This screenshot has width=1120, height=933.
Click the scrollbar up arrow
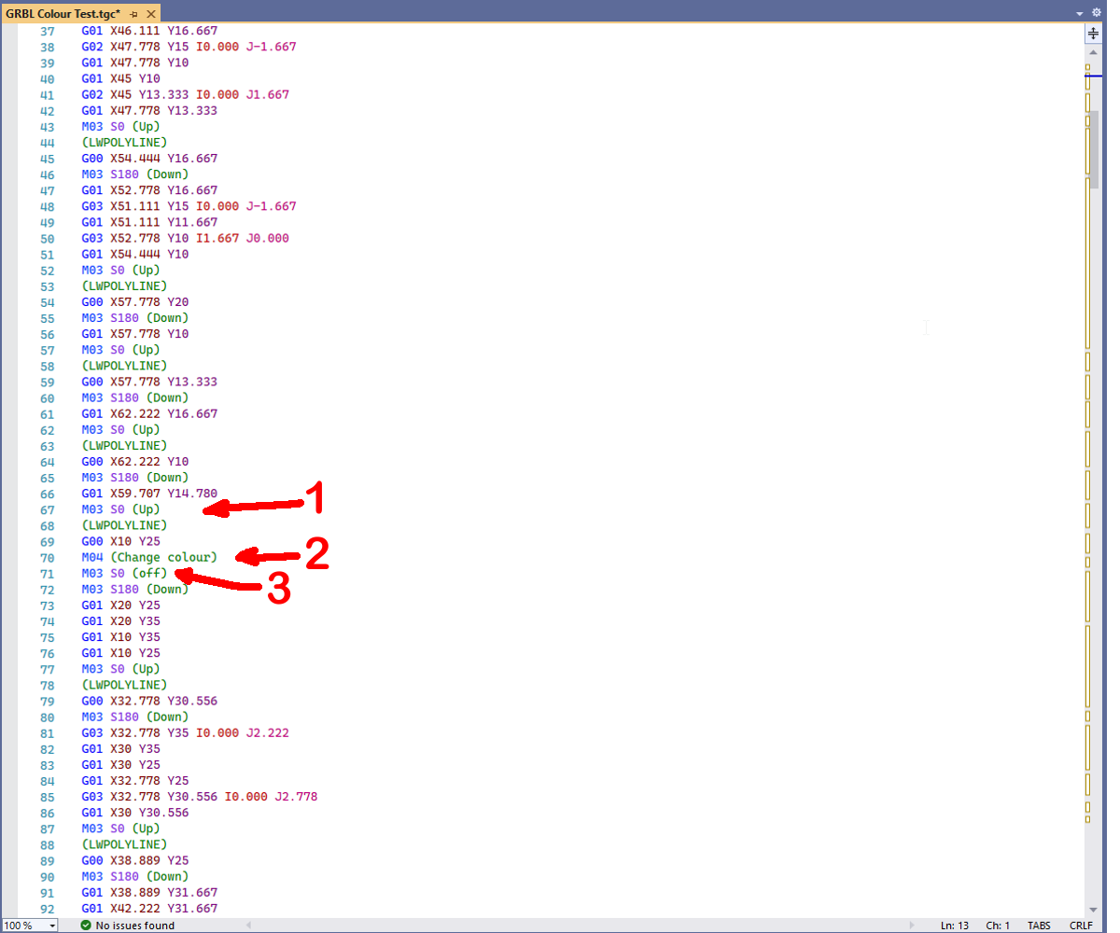coord(1093,52)
